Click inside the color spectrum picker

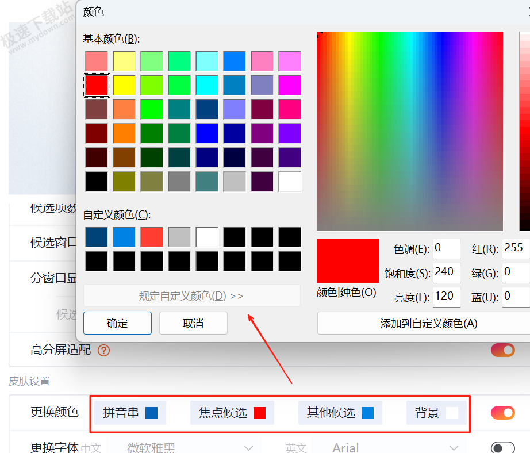[409, 131]
